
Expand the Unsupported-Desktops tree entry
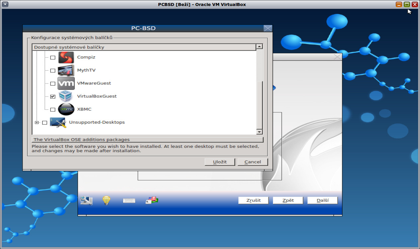pyautogui.click(x=37, y=122)
